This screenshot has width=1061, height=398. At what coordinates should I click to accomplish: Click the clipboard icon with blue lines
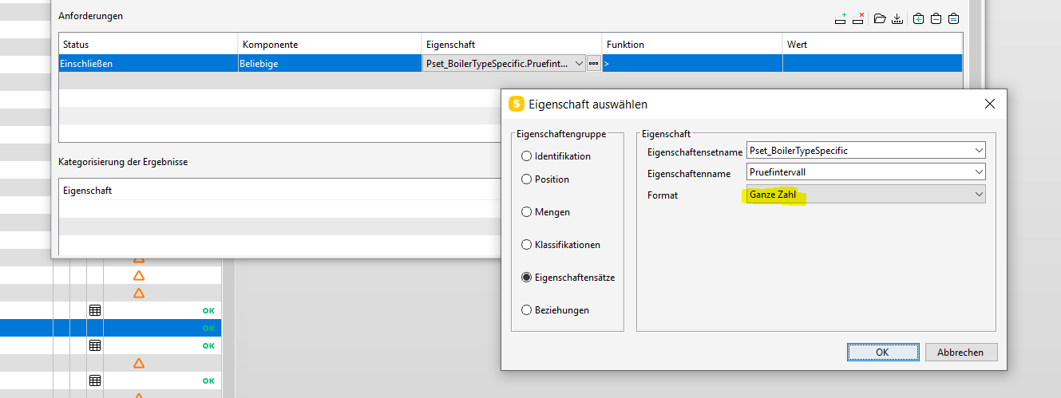(953, 18)
